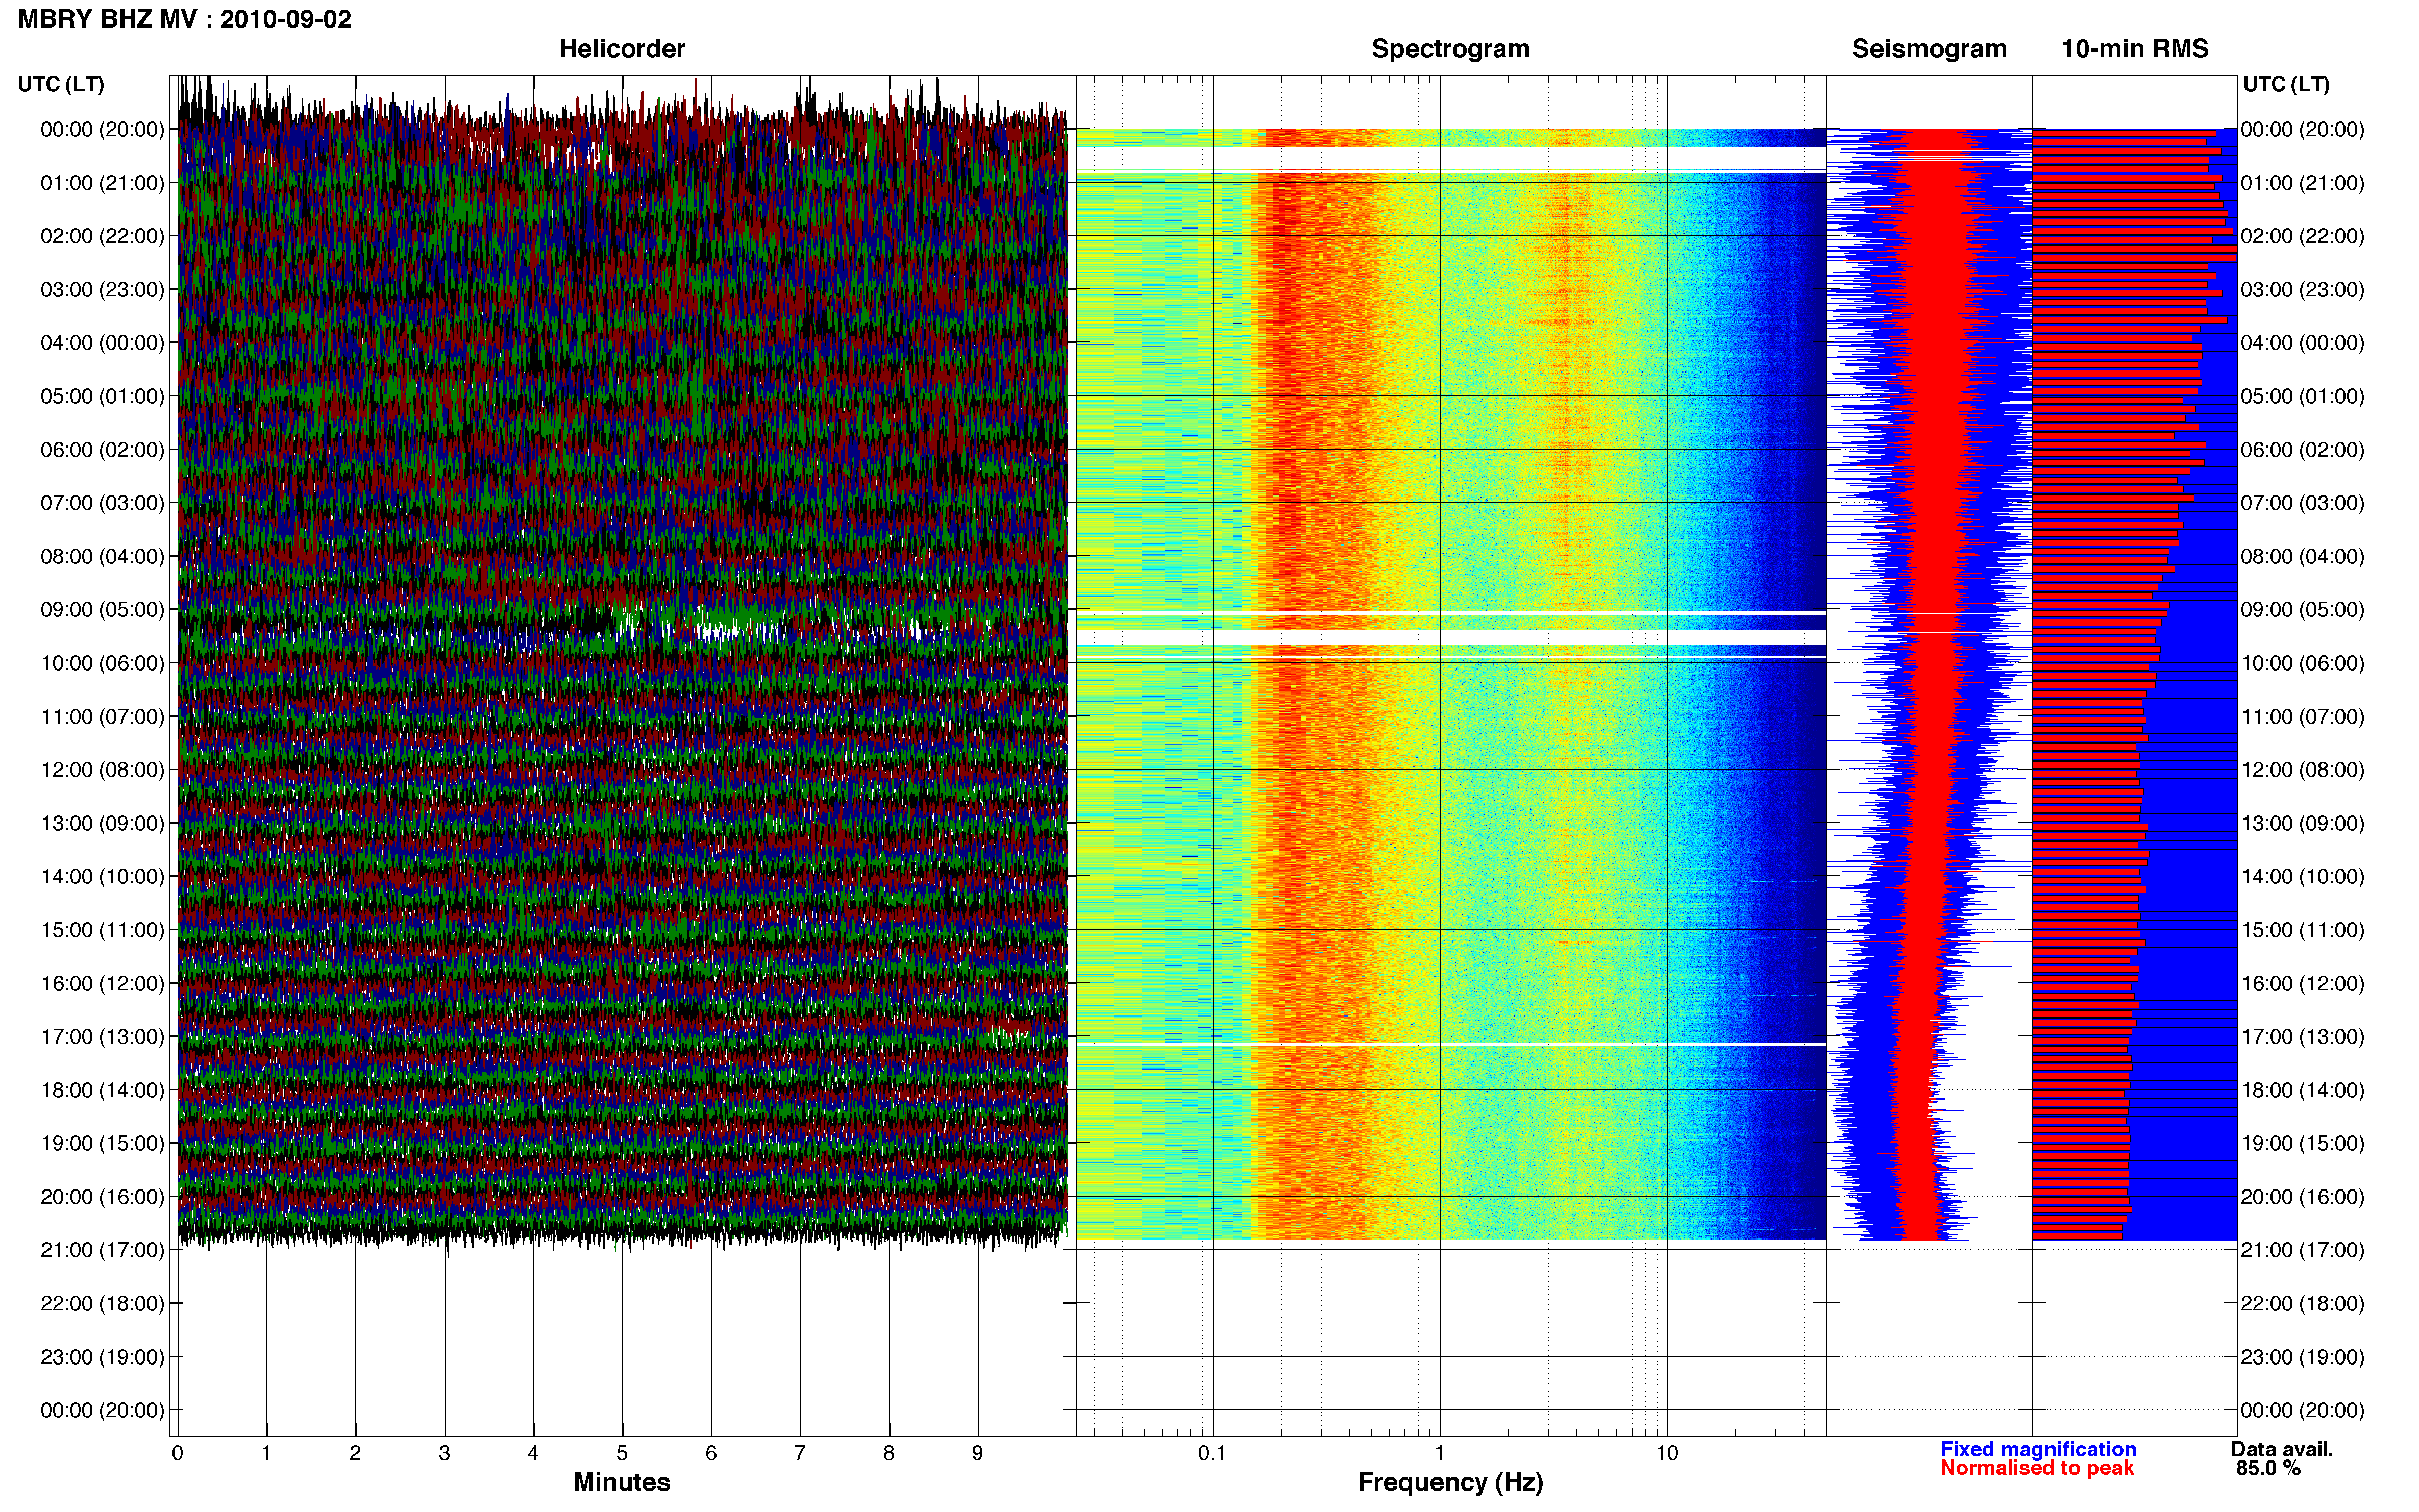Click right time label 23:00 (19:00)
This screenshot has width=2419, height=1512.
click(x=2303, y=1357)
